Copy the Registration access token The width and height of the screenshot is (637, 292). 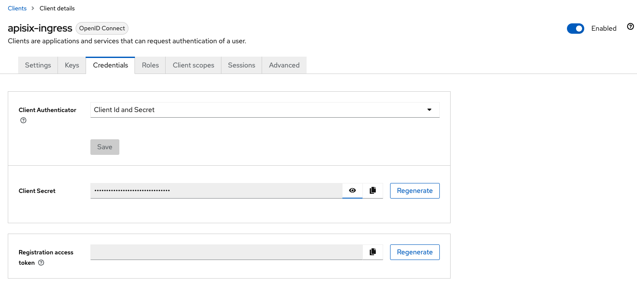pos(372,252)
